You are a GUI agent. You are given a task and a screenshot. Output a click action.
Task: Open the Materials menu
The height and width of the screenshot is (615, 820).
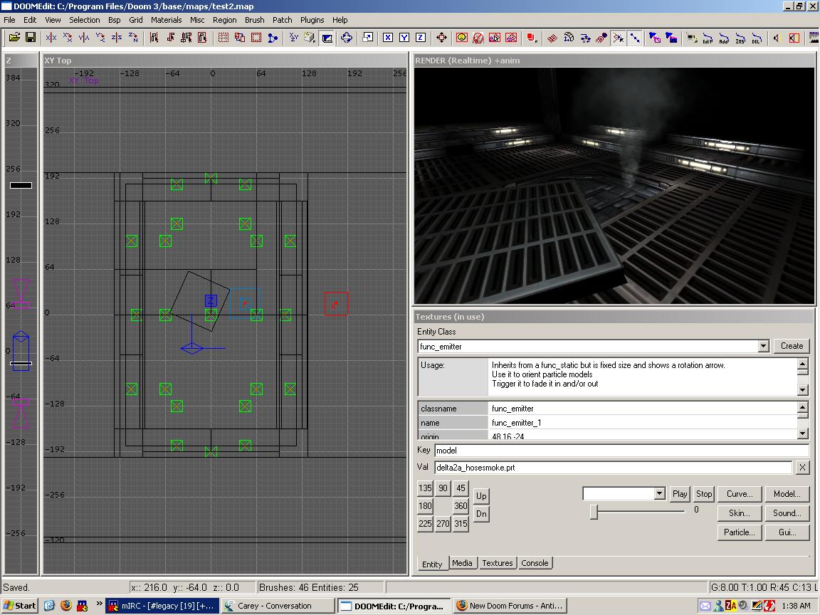click(167, 20)
